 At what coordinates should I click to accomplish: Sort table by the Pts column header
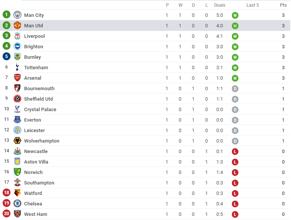click(x=283, y=5)
